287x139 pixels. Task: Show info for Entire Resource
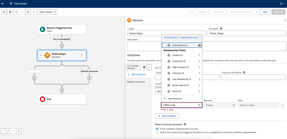[x=199, y=45]
